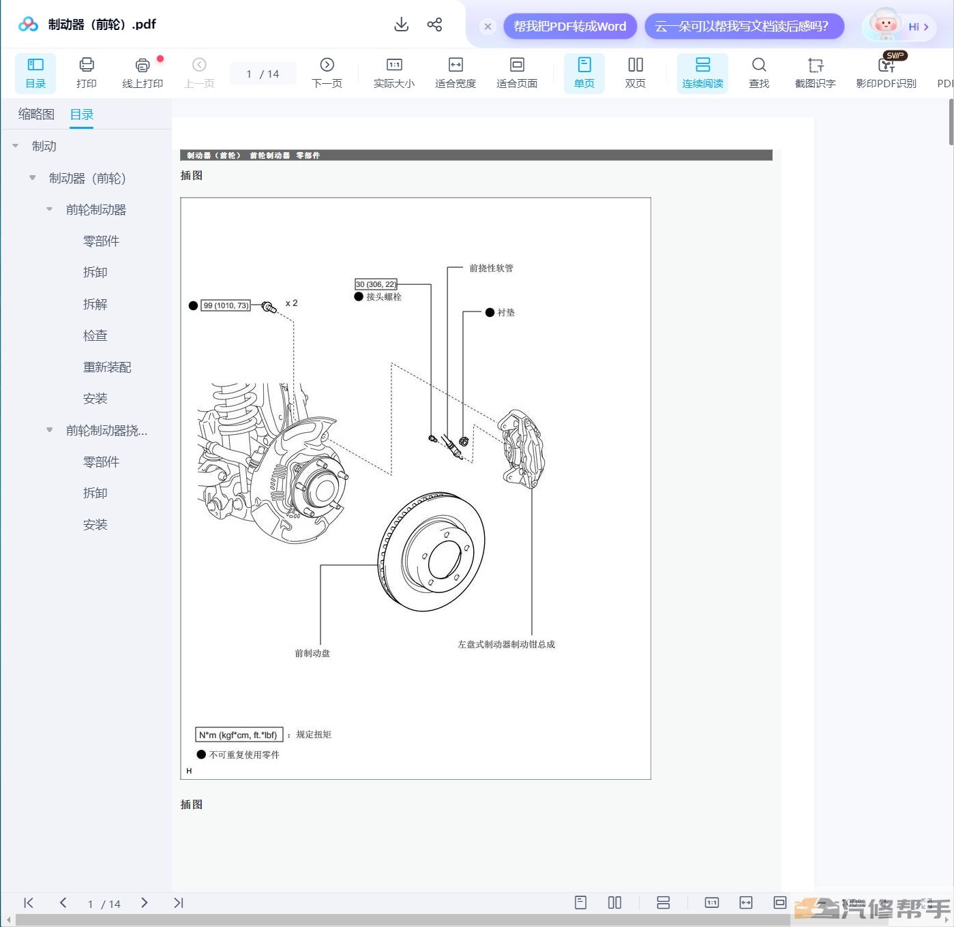The image size is (954, 927).
Task: Click the 制动器（前轮）.pdf file title
Action: [102, 25]
